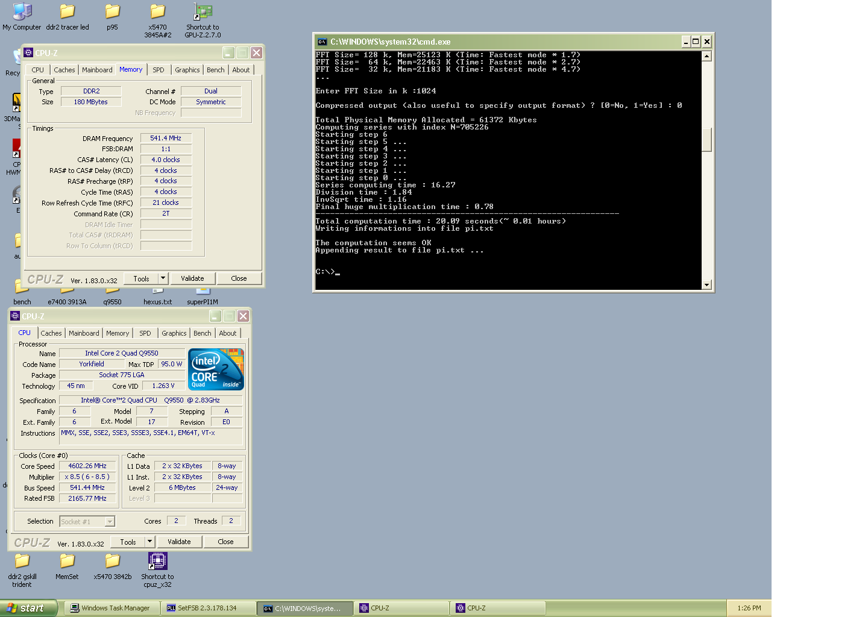Open Mainboard tab in lower CPU-Z window
Image resolution: width=868 pixels, height=617 pixels.
point(84,333)
